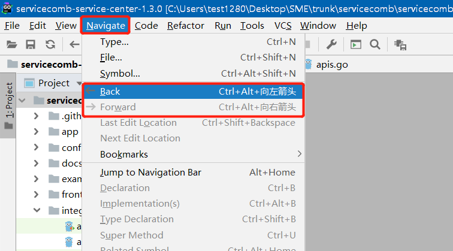Select the docs folder in tree
Viewport: 453px width, 251px height.
pyautogui.click(x=65, y=163)
